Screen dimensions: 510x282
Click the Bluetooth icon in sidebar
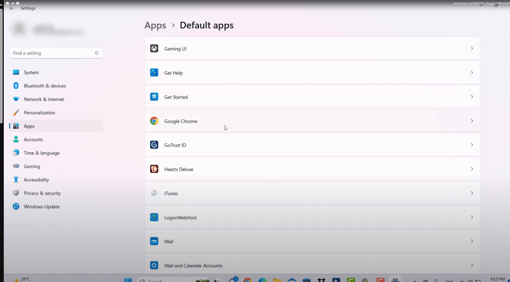tap(16, 86)
